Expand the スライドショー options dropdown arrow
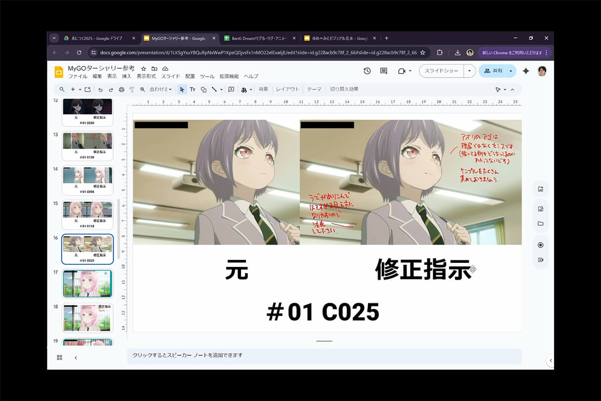The height and width of the screenshot is (401, 601). coord(469,71)
